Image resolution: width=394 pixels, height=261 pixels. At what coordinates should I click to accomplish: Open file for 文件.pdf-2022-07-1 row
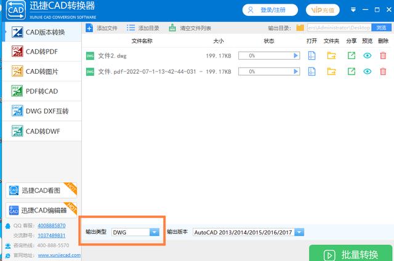click(312, 71)
